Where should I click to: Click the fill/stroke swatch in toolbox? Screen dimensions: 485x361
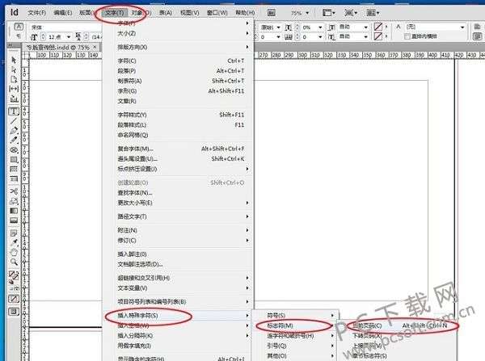click(14, 275)
